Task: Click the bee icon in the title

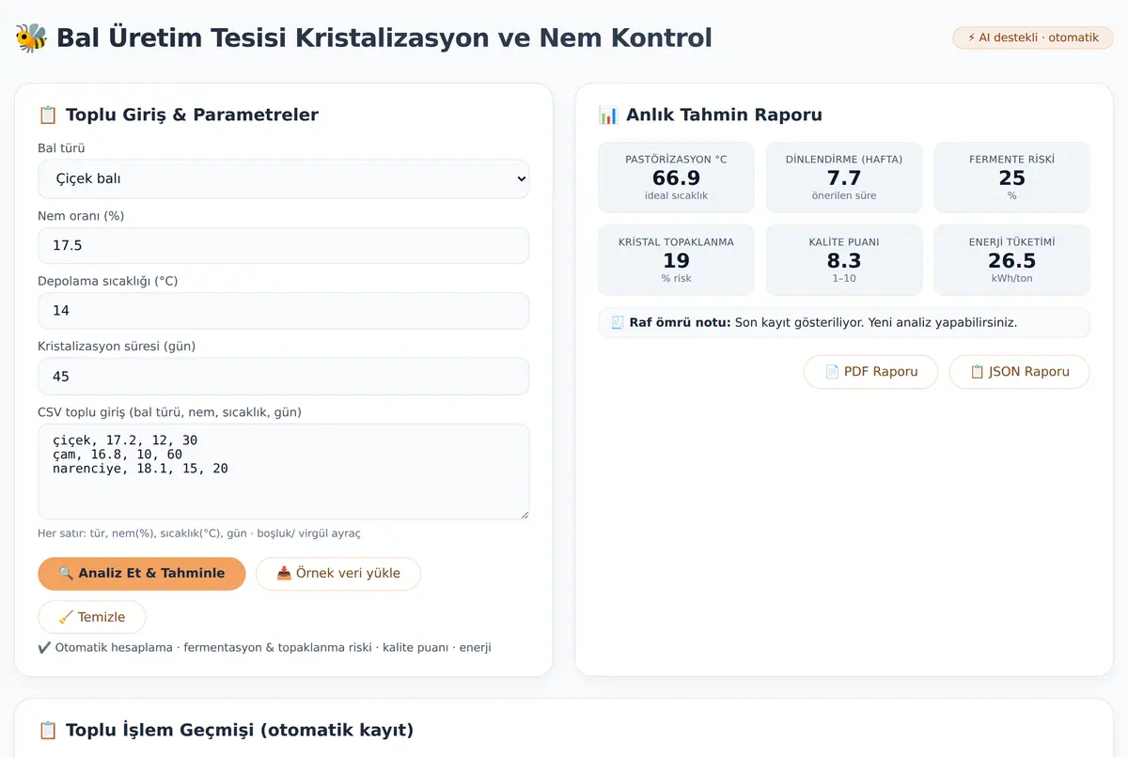Action: [31, 38]
